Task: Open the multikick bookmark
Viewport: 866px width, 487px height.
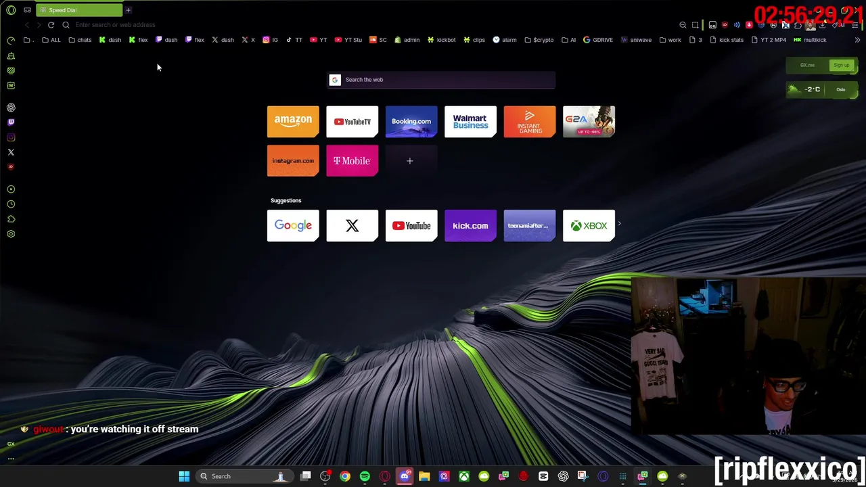Action: point(810,40)
